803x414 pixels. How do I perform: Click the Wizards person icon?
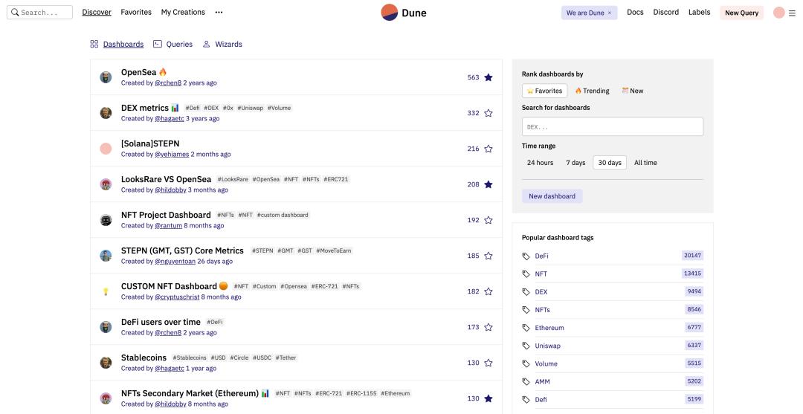tap(207, 45)
